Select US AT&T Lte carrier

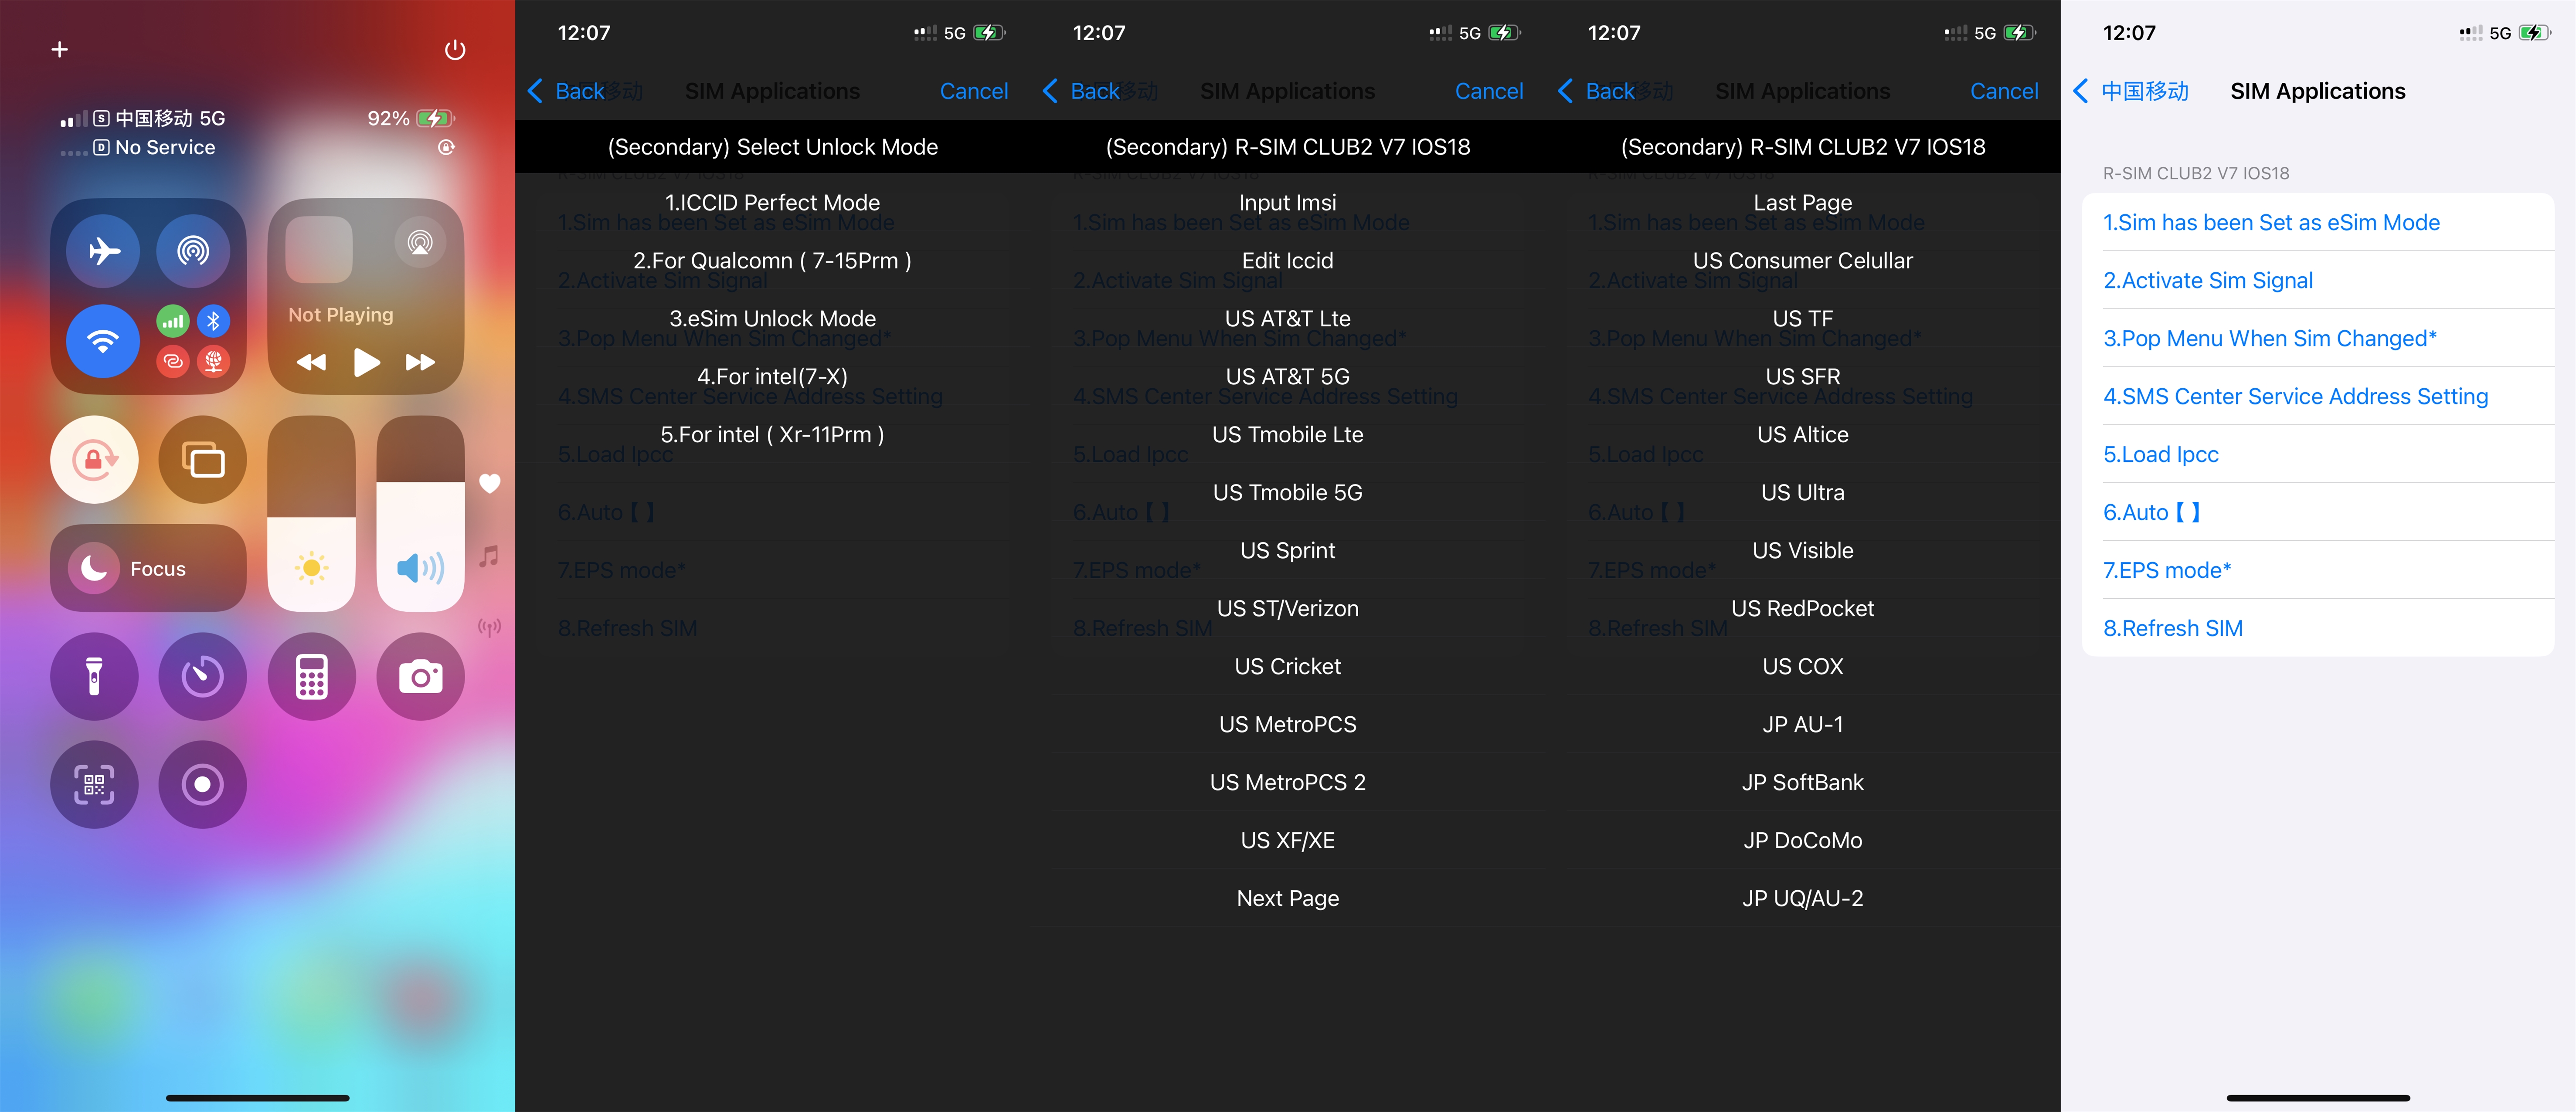coord(1288,319)
